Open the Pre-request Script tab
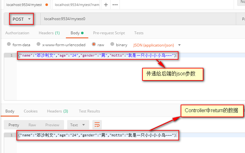 tap(109, 33)
